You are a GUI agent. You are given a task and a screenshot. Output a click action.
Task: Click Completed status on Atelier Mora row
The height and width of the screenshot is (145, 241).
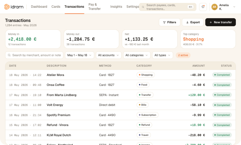pos(222,75)
